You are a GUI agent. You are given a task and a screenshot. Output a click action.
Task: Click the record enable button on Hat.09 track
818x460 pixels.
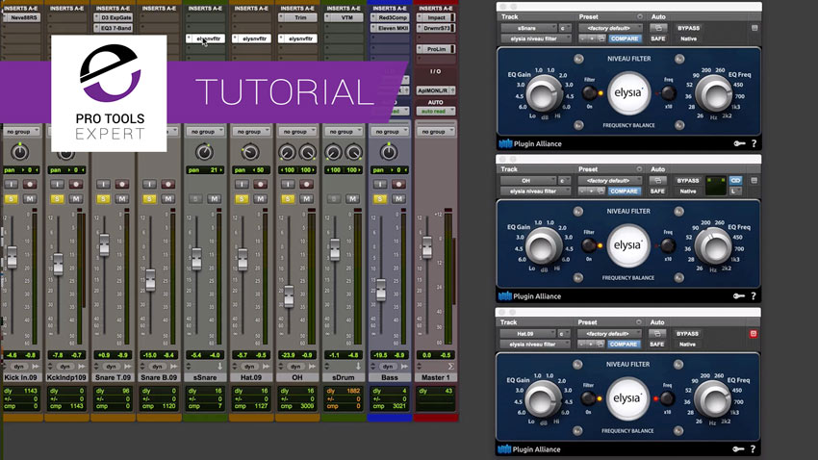click(260, 184)
